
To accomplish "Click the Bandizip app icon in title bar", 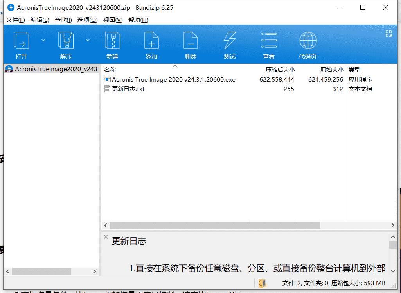I will [11, 7].
